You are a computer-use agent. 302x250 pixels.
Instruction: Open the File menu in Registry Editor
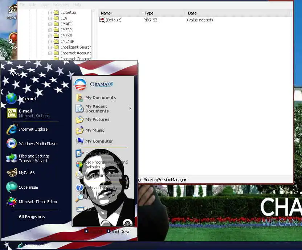23,4
